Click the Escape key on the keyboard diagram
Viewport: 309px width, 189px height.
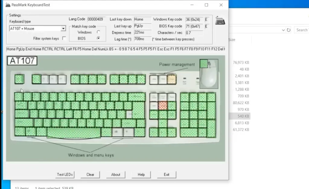click(x=19, y=79)
